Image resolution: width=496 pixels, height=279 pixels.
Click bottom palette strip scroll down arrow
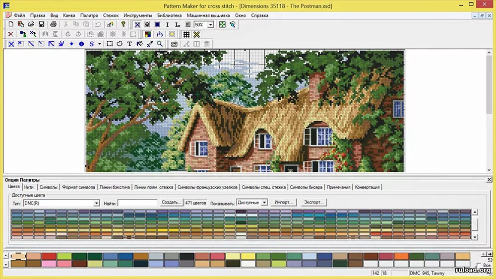click(x=6, y=264)
